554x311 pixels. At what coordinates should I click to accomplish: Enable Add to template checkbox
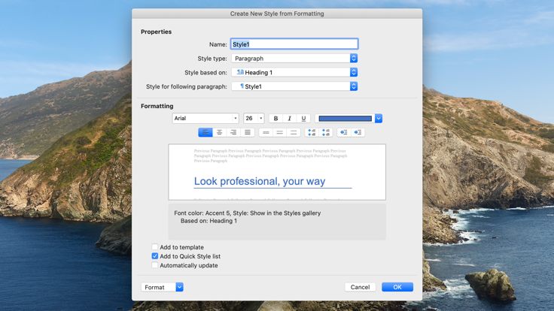[155, 247]
